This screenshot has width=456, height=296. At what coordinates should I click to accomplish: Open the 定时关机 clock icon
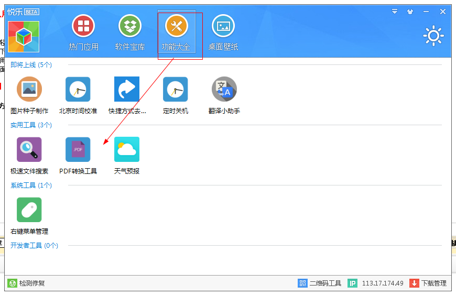[x=176, y=89]
